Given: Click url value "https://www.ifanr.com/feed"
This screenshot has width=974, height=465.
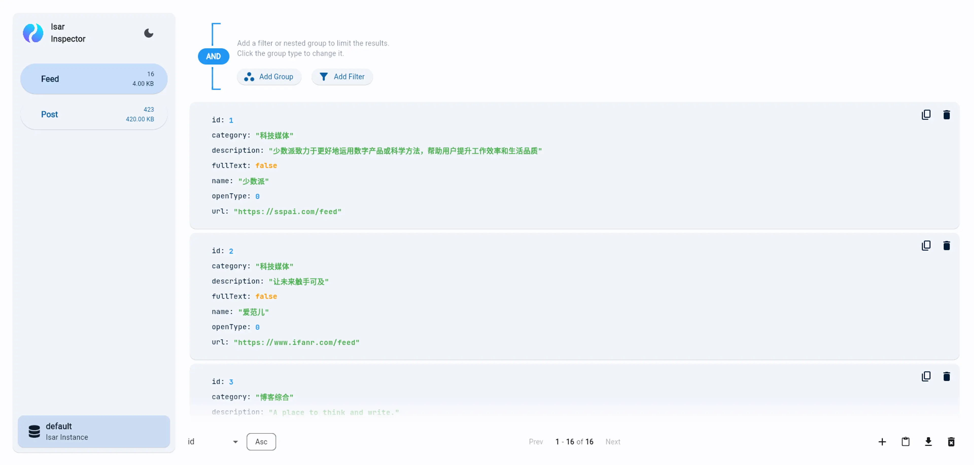Looking at the screenshot, I should tap(297, 343).
